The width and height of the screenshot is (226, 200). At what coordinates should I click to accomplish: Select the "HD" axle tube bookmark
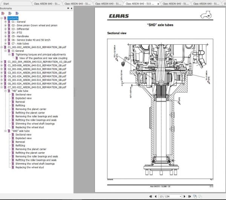pos(20,91)
